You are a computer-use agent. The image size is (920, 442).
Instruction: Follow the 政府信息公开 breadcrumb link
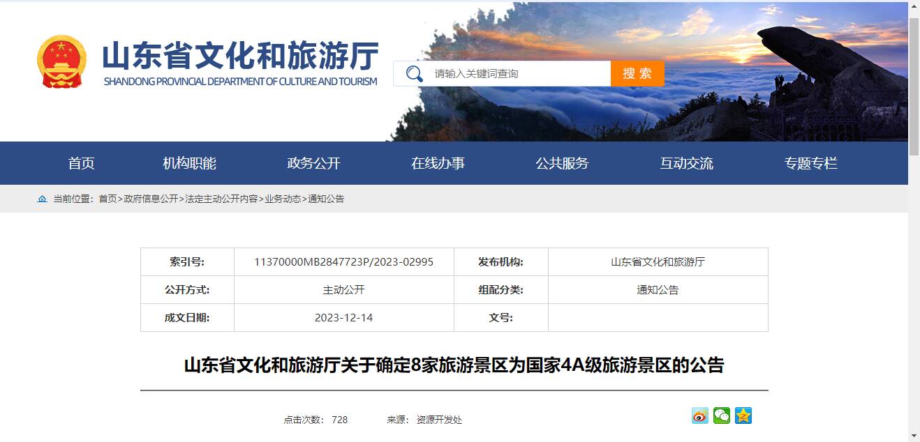point(151,199)
